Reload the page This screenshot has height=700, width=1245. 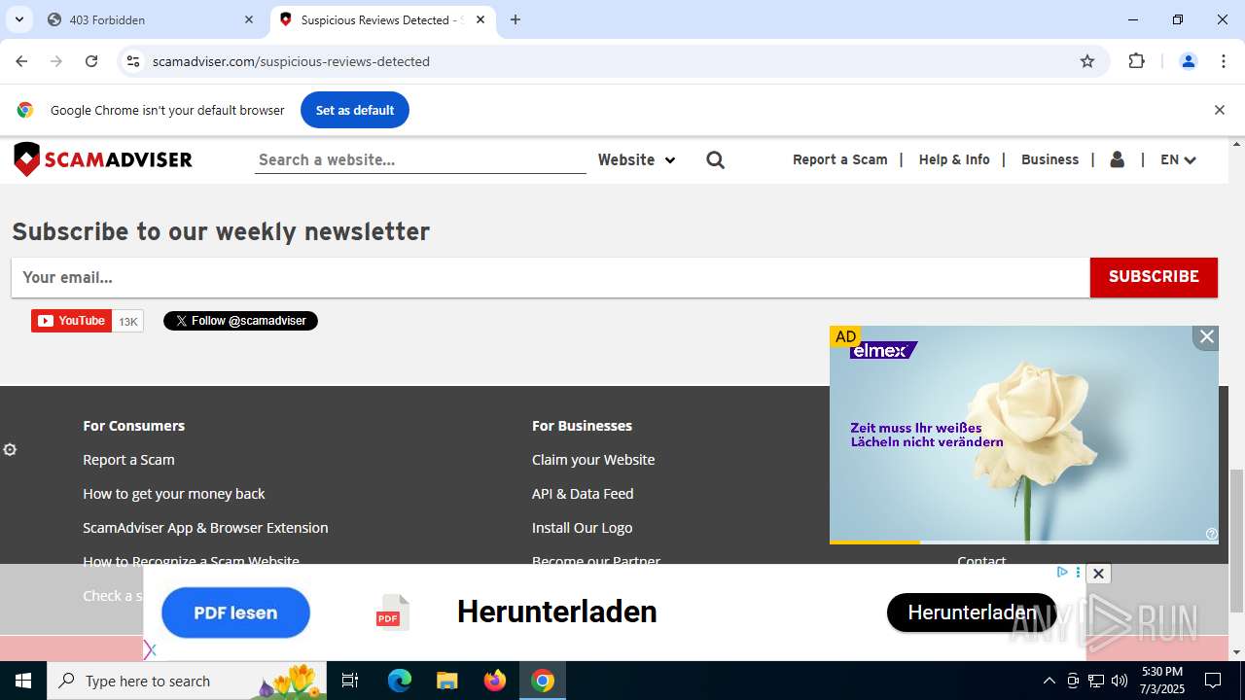coord(91,61)
